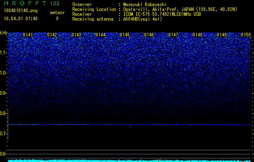Click the HROFFT 1.0.0 title text
Screen dimensions: 254x162
pos(31,3)
